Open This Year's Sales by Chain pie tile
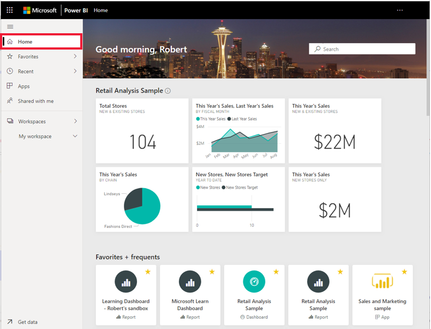This screenshot has width=431, height=329. [142, 199]
